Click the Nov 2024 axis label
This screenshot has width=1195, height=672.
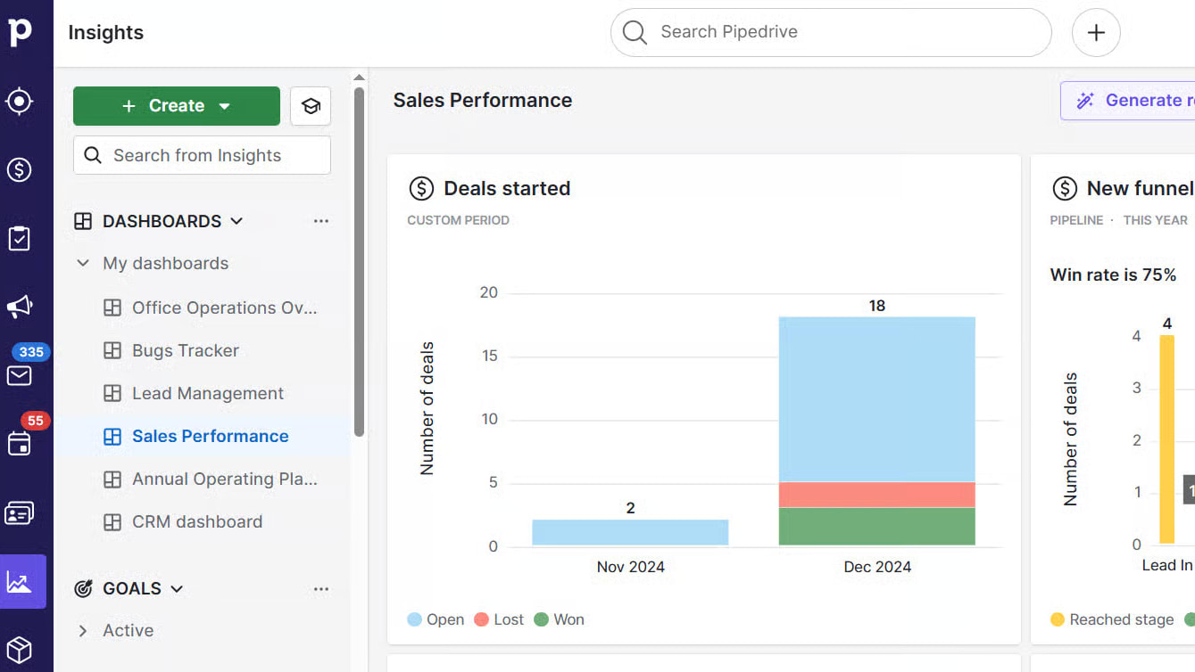tap(630, 567)
